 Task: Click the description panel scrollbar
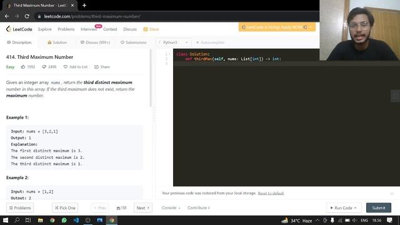[151, 77]
